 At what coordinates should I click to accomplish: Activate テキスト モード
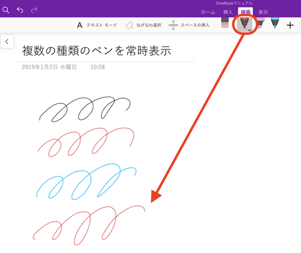[97, 25]
